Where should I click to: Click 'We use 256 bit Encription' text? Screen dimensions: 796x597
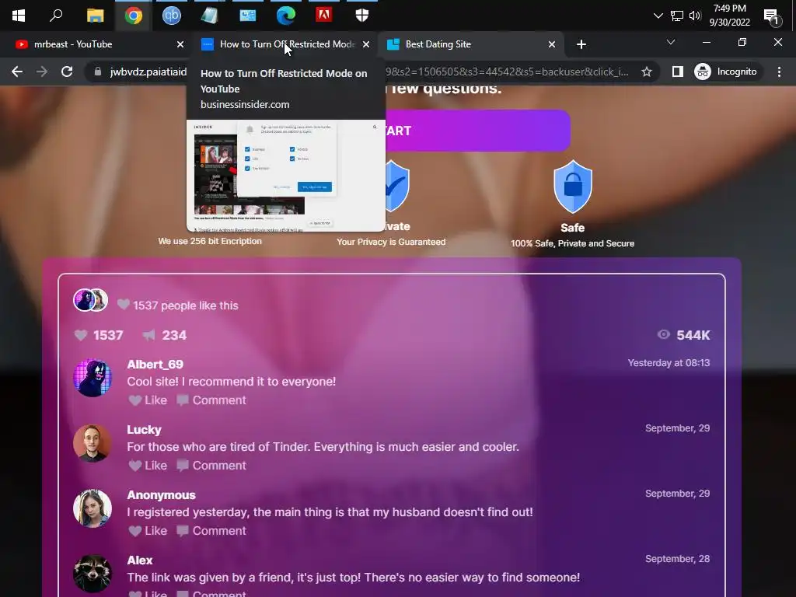(210, 241)
